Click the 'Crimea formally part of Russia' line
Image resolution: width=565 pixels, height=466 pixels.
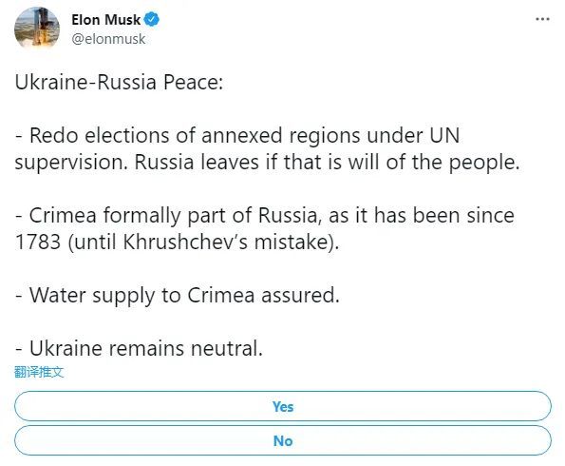(265, 216)
